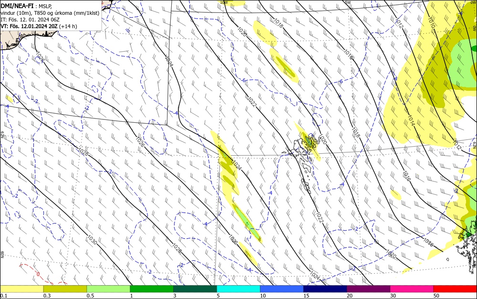Click the red '0' isotherm label
The height and width of the screenshot is (299, 477).
[x=38, y=274]
